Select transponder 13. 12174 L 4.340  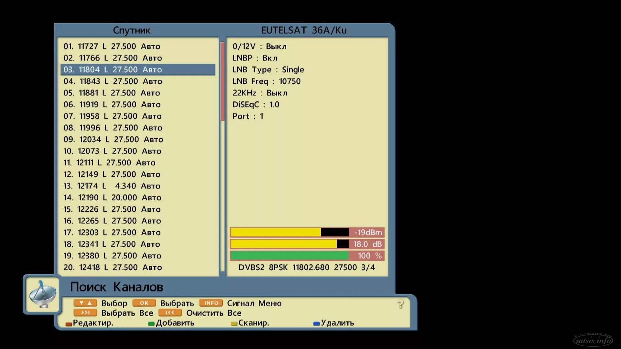(x=112, y=186)
